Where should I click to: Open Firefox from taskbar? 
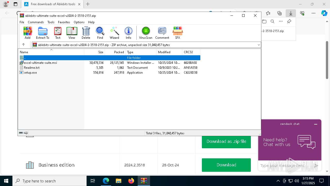[131, 181]
